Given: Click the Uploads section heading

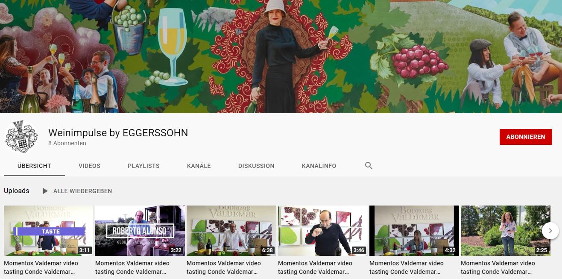Looking at the screenshot, I should click(x=17, y=191).
